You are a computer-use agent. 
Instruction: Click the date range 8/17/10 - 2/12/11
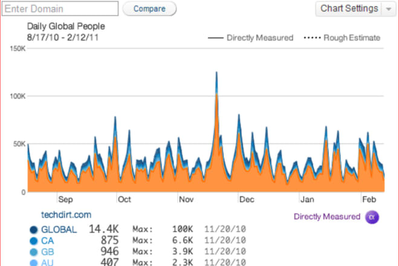(x=63, y=37)
